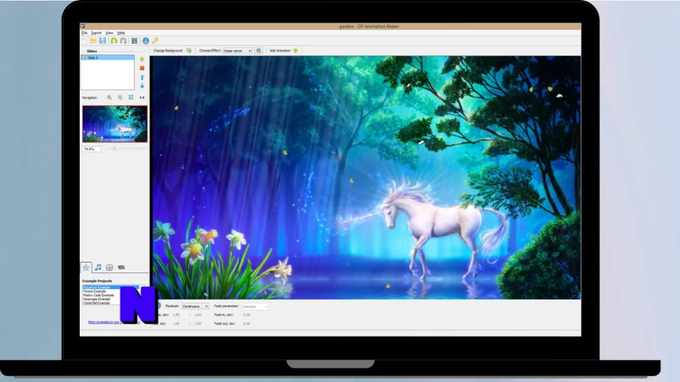Open the blue info icon
680x382 pixels.
coord(145,40)
